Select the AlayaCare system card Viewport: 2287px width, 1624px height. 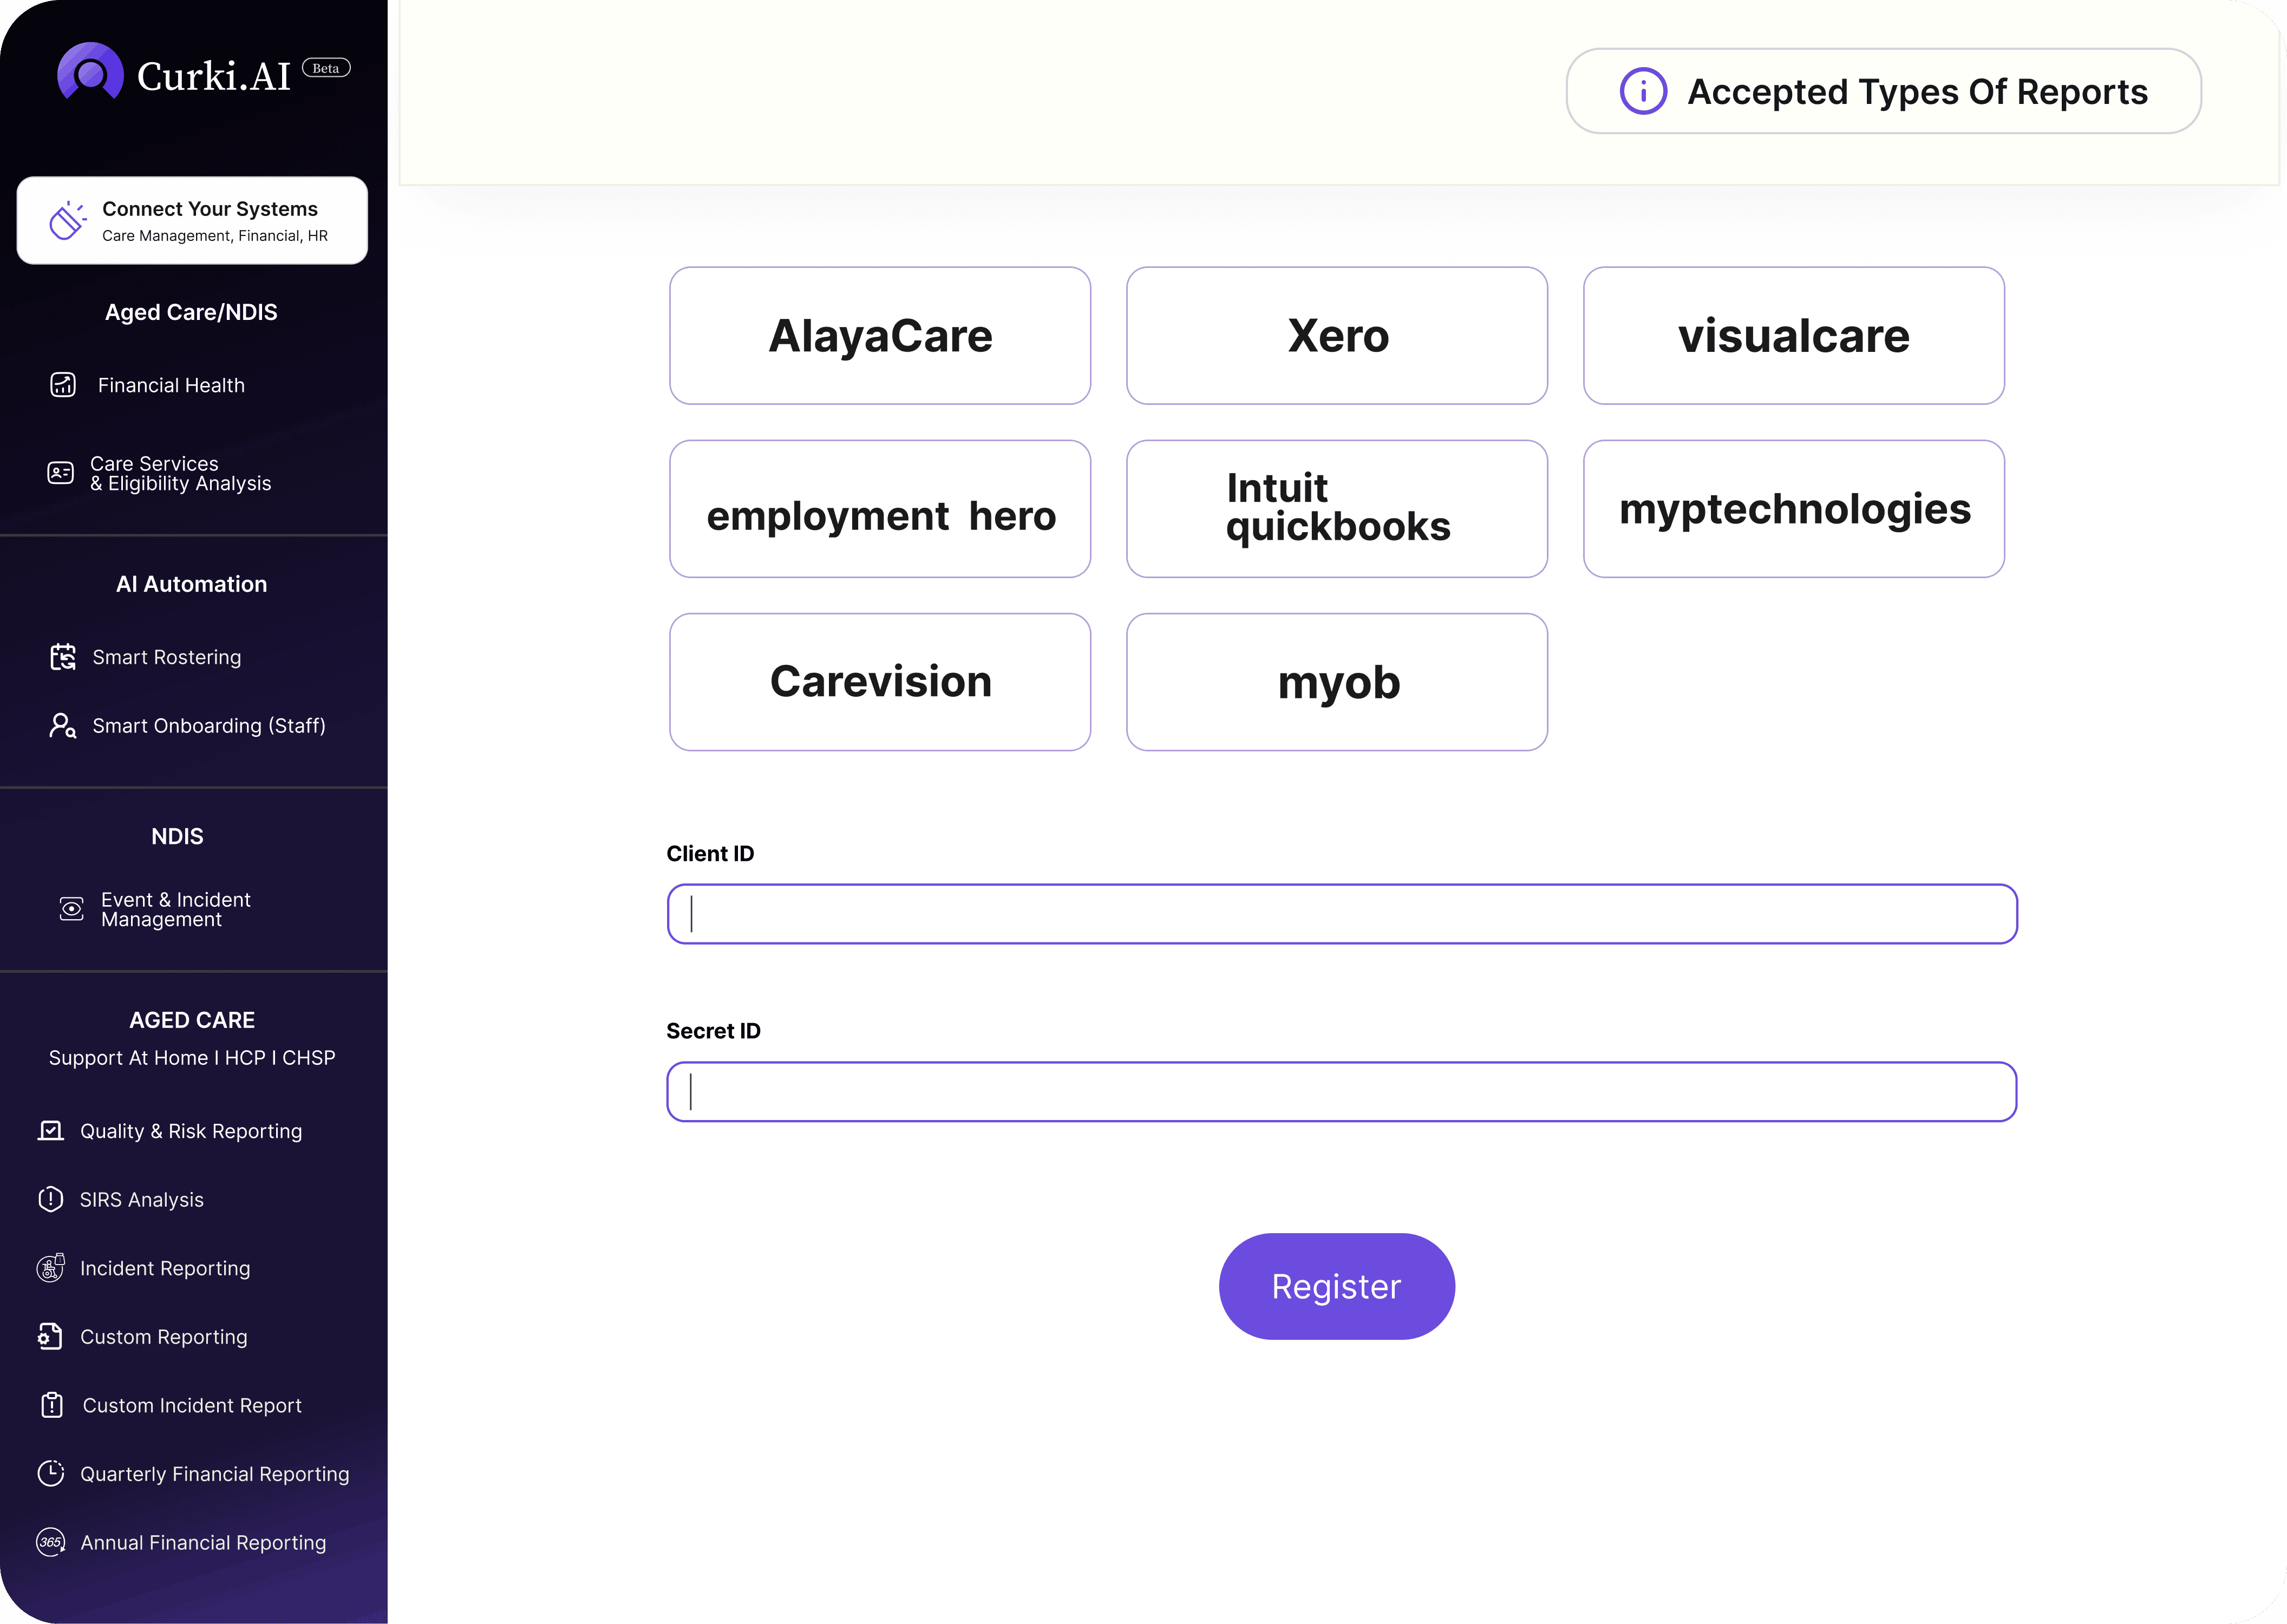coord(879,335)
